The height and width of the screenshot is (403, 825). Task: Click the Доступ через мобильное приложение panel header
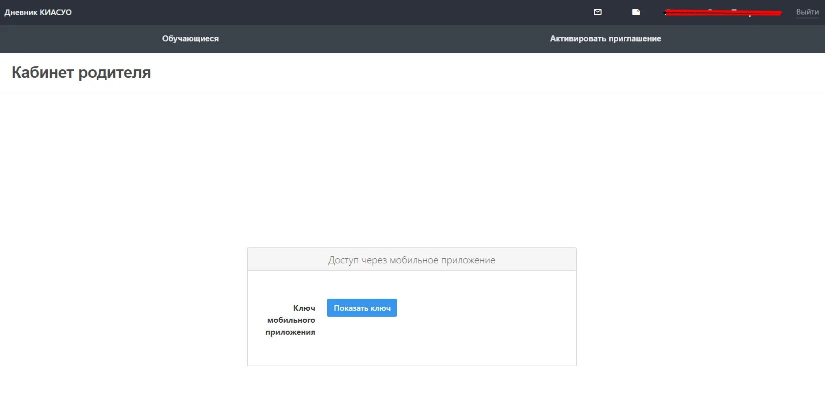click(x=412, y=260)
